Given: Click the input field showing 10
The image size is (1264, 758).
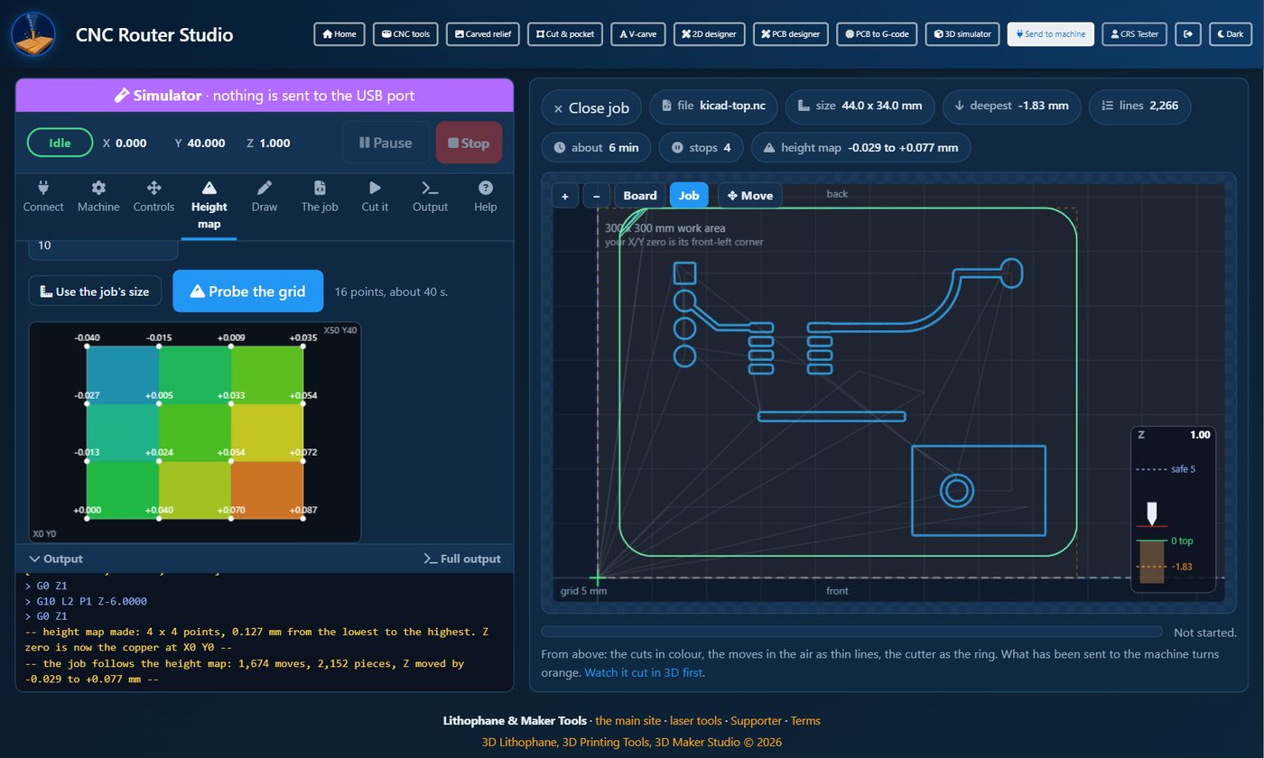Looking at the screenshot, I should coord(103,246).
